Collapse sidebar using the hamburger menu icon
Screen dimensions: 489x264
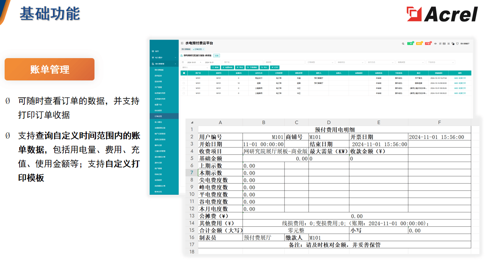(x=182, y=43)
